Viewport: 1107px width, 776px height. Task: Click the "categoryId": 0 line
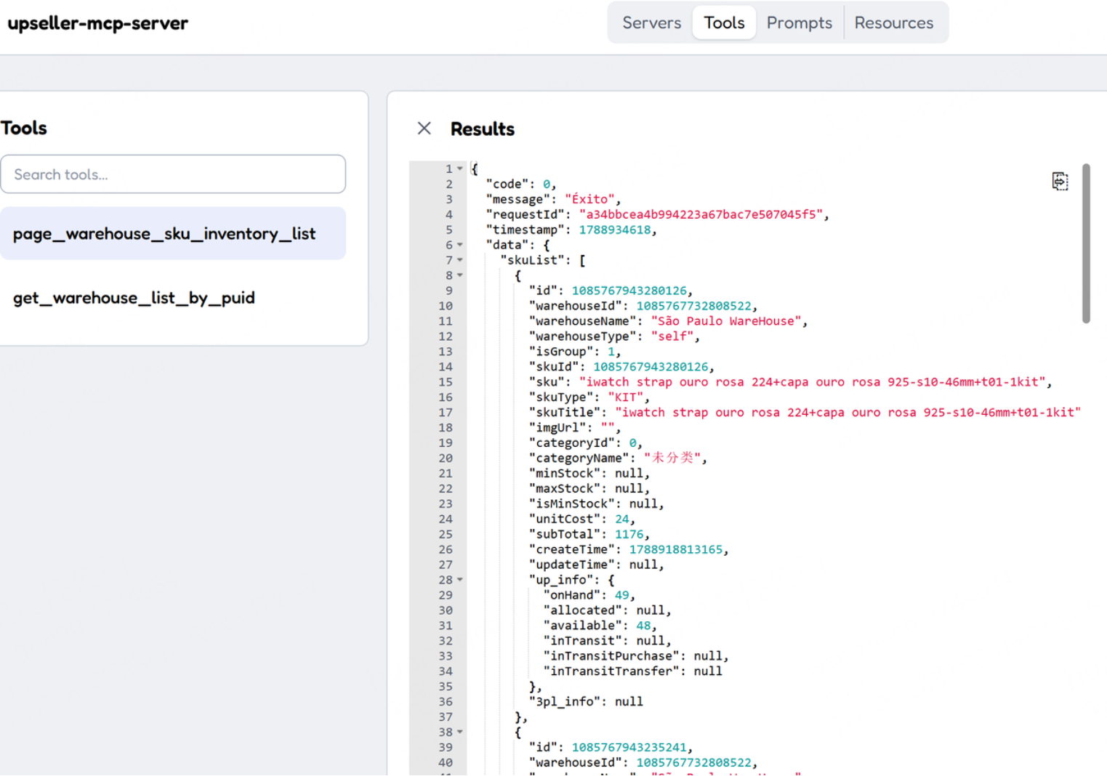click(x=586, y=443)
